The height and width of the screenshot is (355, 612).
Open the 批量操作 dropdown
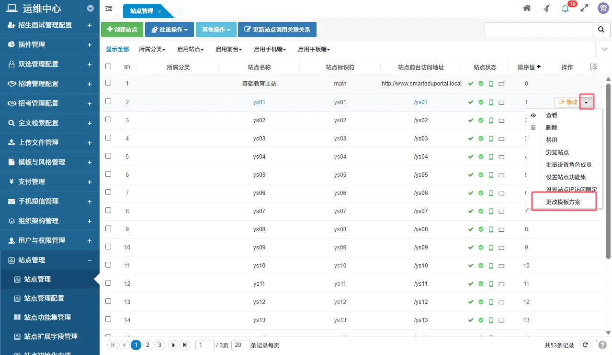tap(169, 29)
